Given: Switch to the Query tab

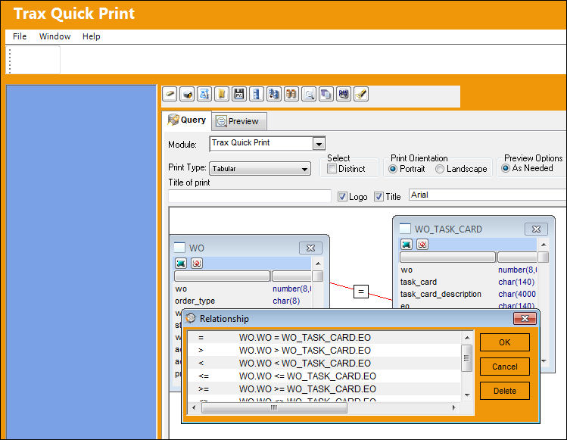Looking at the screenshot, I should point(187,120).
